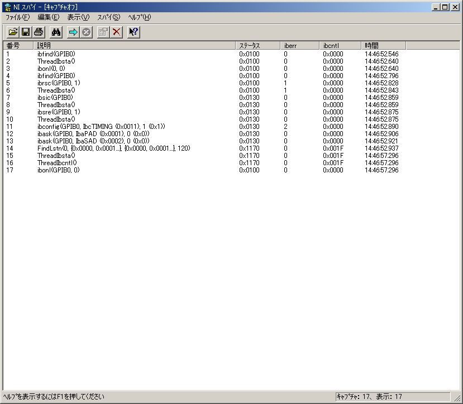Click iberr value 2 in row 11

tap(285, 126)
